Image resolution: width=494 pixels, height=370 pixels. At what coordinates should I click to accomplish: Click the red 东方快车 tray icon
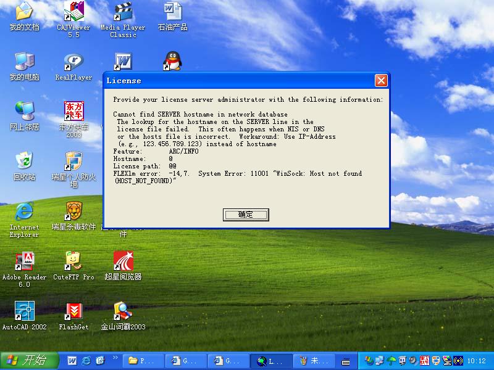(x=424, y=361)
